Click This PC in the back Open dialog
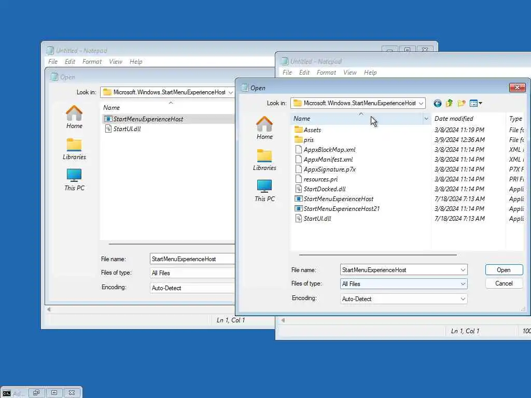Screen dimensions: 531x398 tap(74, 180)
